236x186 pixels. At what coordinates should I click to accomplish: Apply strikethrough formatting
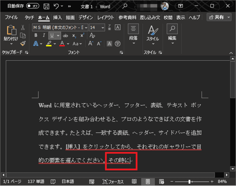66,36
